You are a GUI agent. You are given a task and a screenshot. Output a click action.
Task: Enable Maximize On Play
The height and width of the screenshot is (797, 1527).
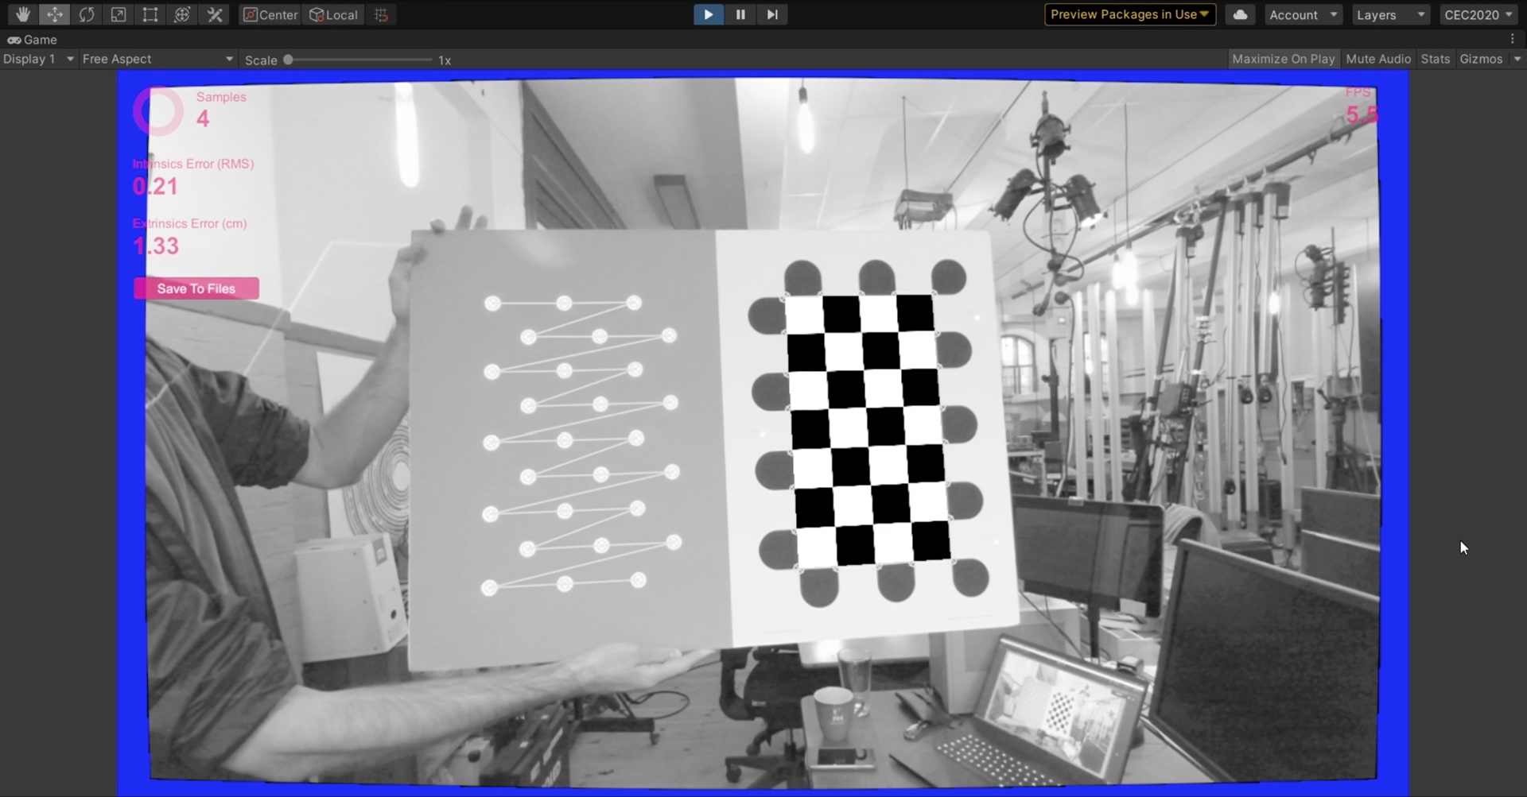point(1283,59)
